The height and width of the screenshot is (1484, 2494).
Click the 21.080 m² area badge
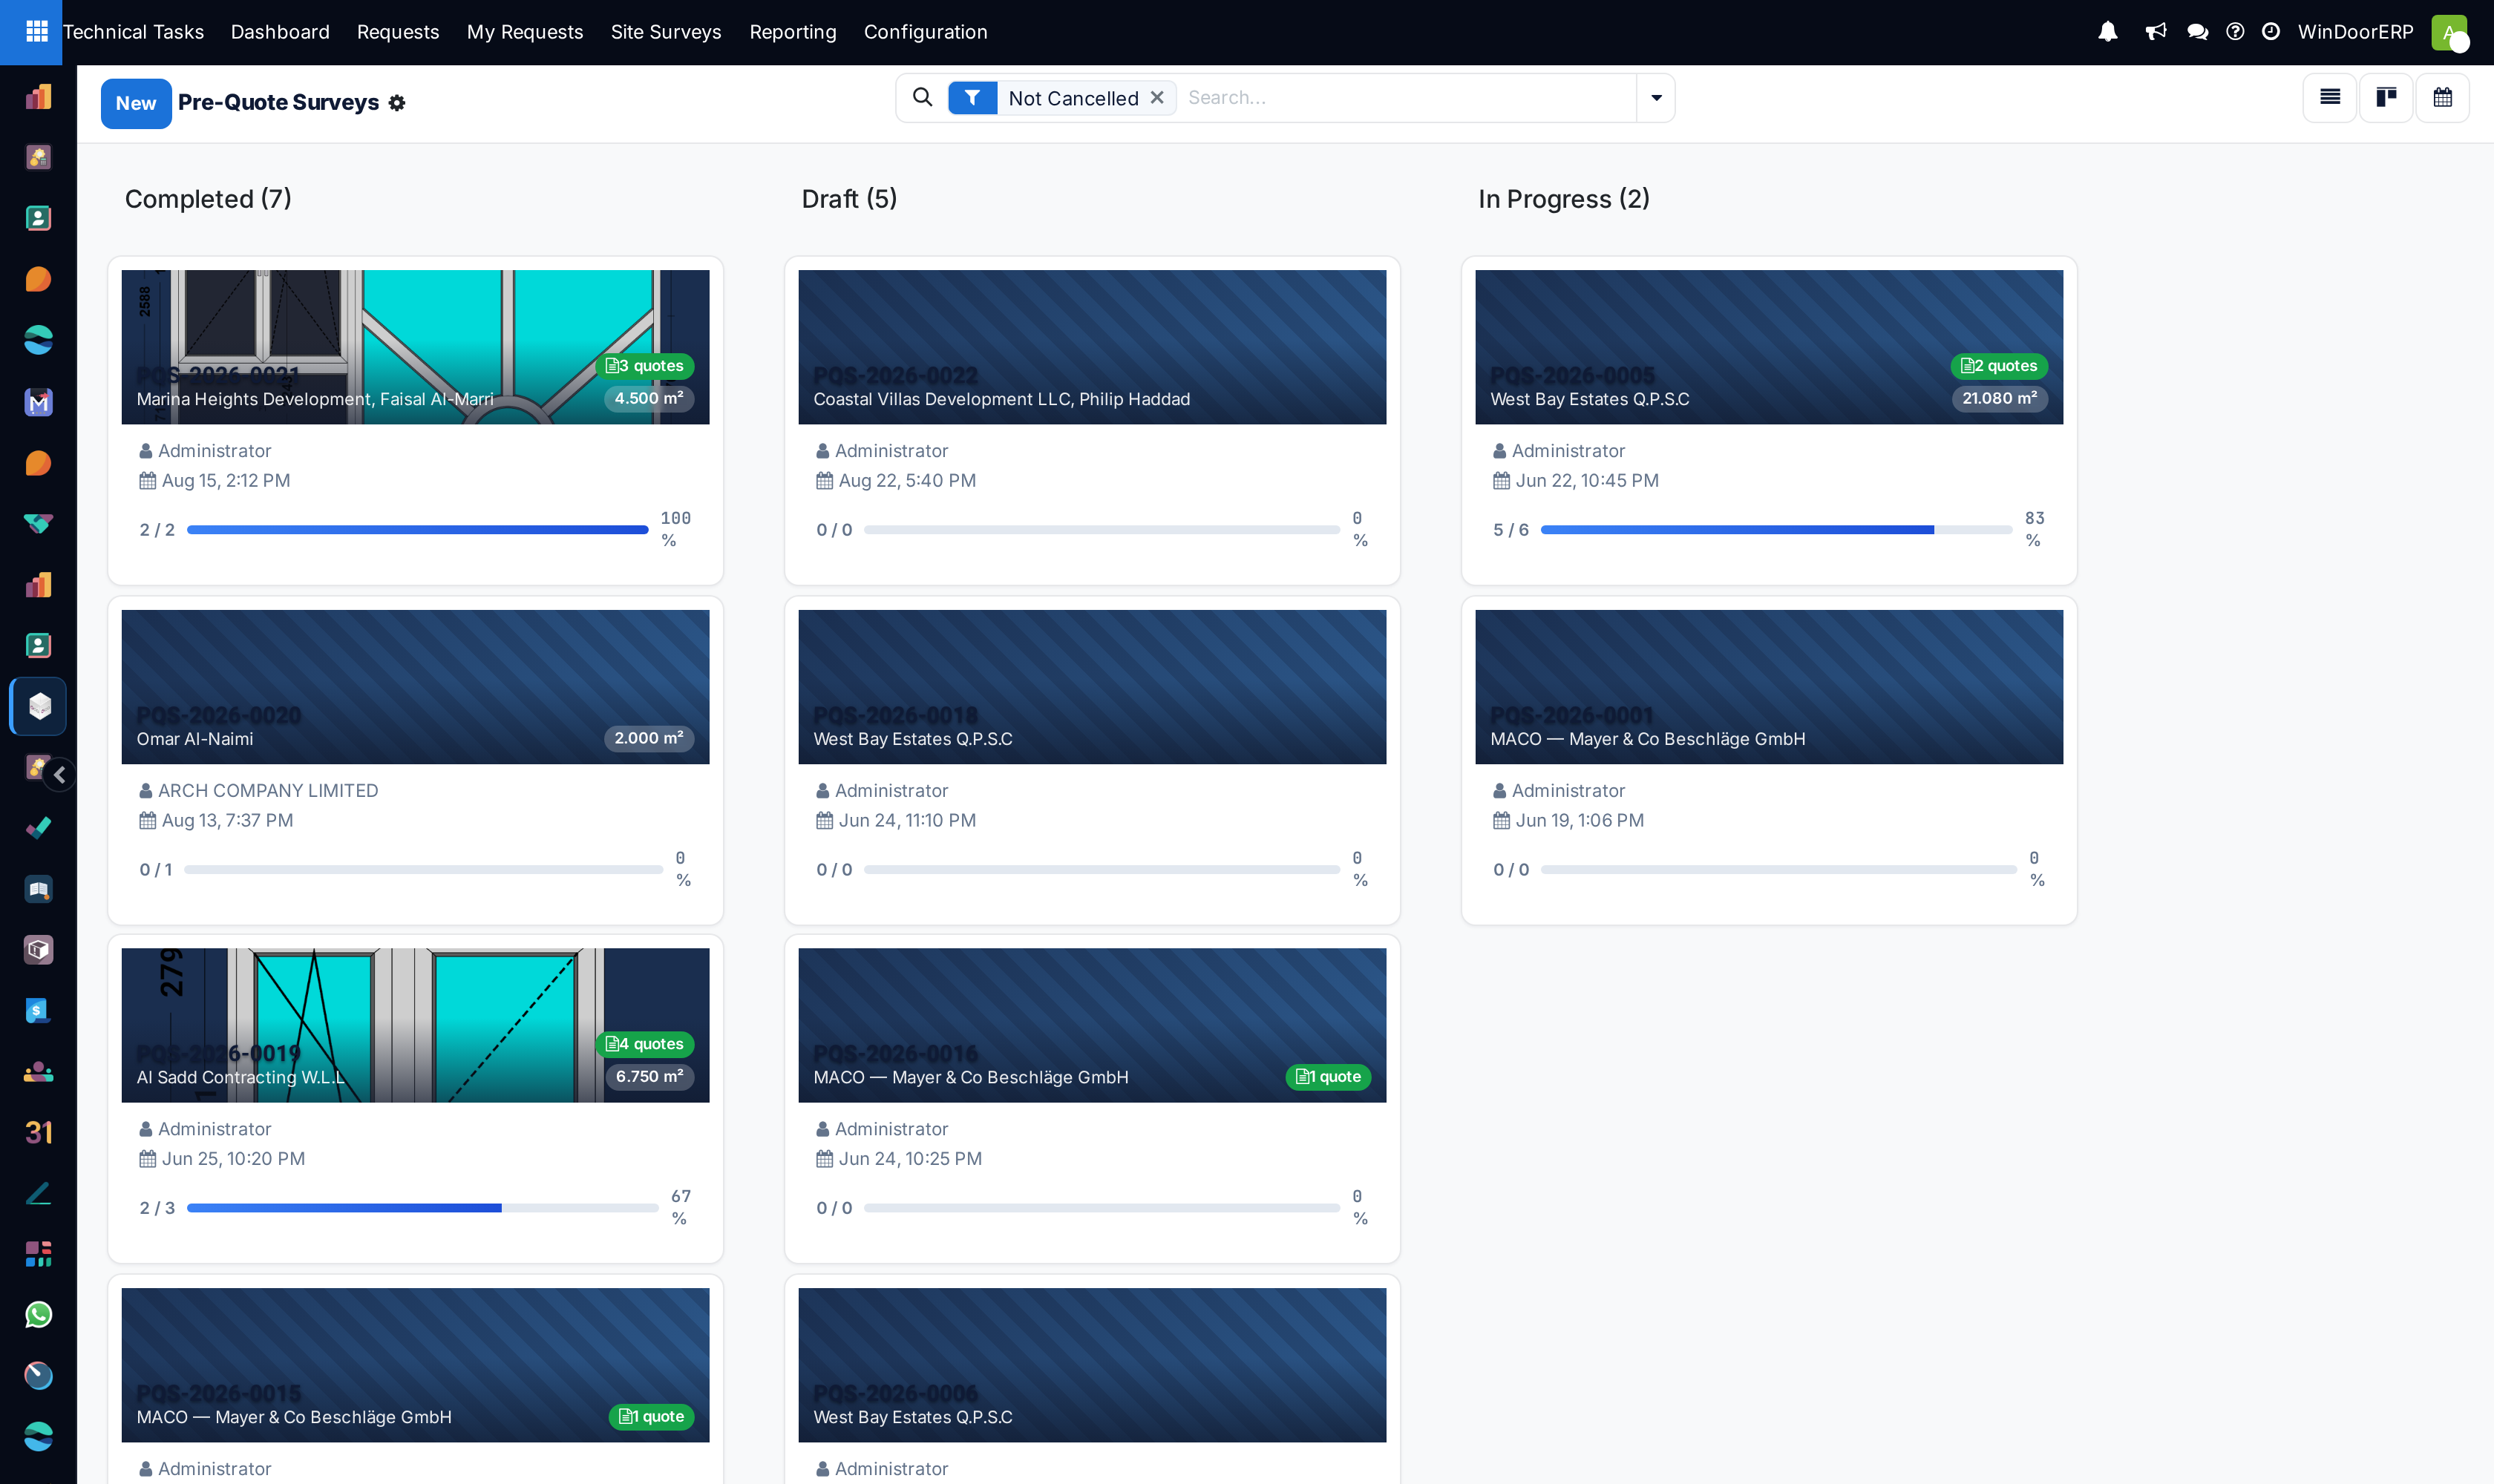tap(1999, 398)
